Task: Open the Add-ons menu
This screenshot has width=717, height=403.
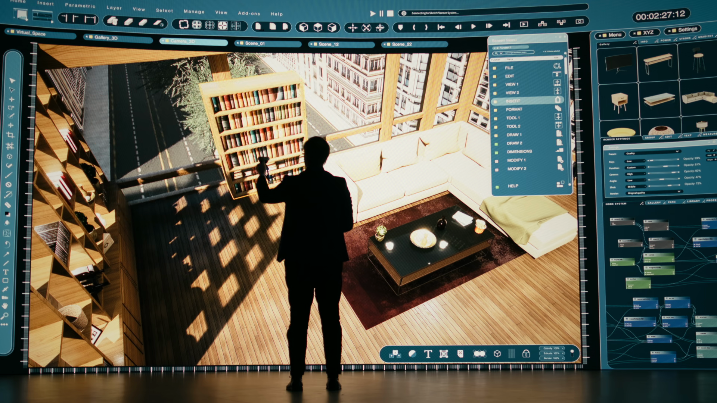Action: [249, 13]
